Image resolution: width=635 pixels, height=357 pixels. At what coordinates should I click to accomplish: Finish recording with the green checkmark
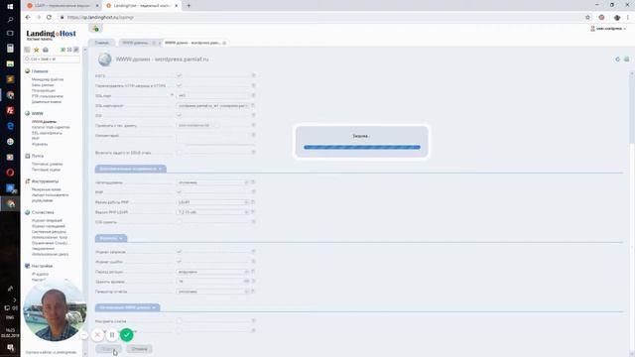tap(127, 335)
